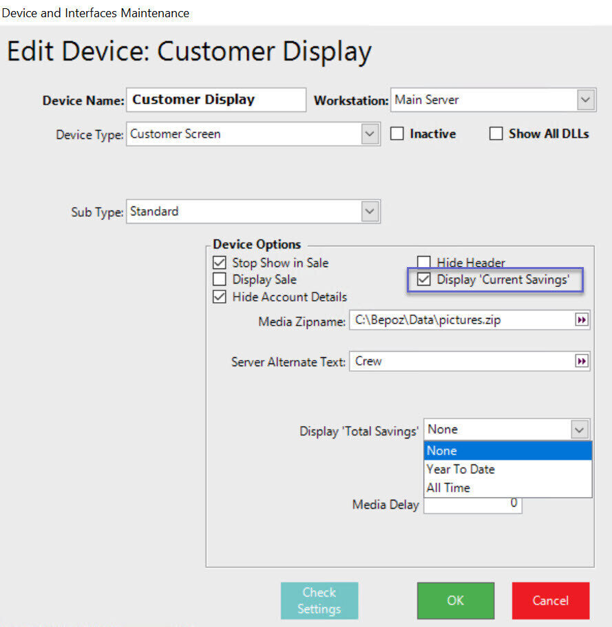Image resolution: width=612 pixels, height=627 pixels.
Task: Choose All Time savings option
Action: 448,488
